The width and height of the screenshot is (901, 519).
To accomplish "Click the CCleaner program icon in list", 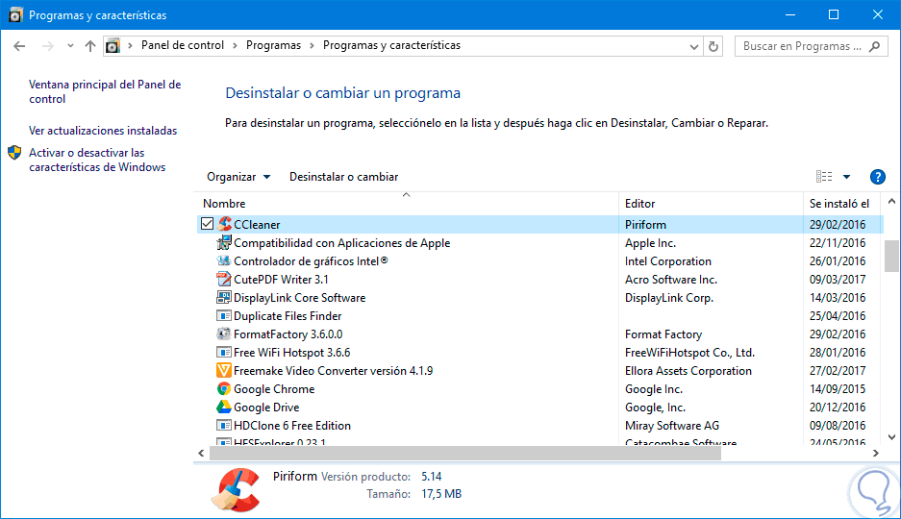I will [x=224, y=224].
